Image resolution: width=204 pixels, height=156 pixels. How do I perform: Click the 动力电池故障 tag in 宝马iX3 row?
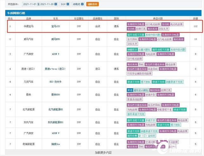[153, 24]
